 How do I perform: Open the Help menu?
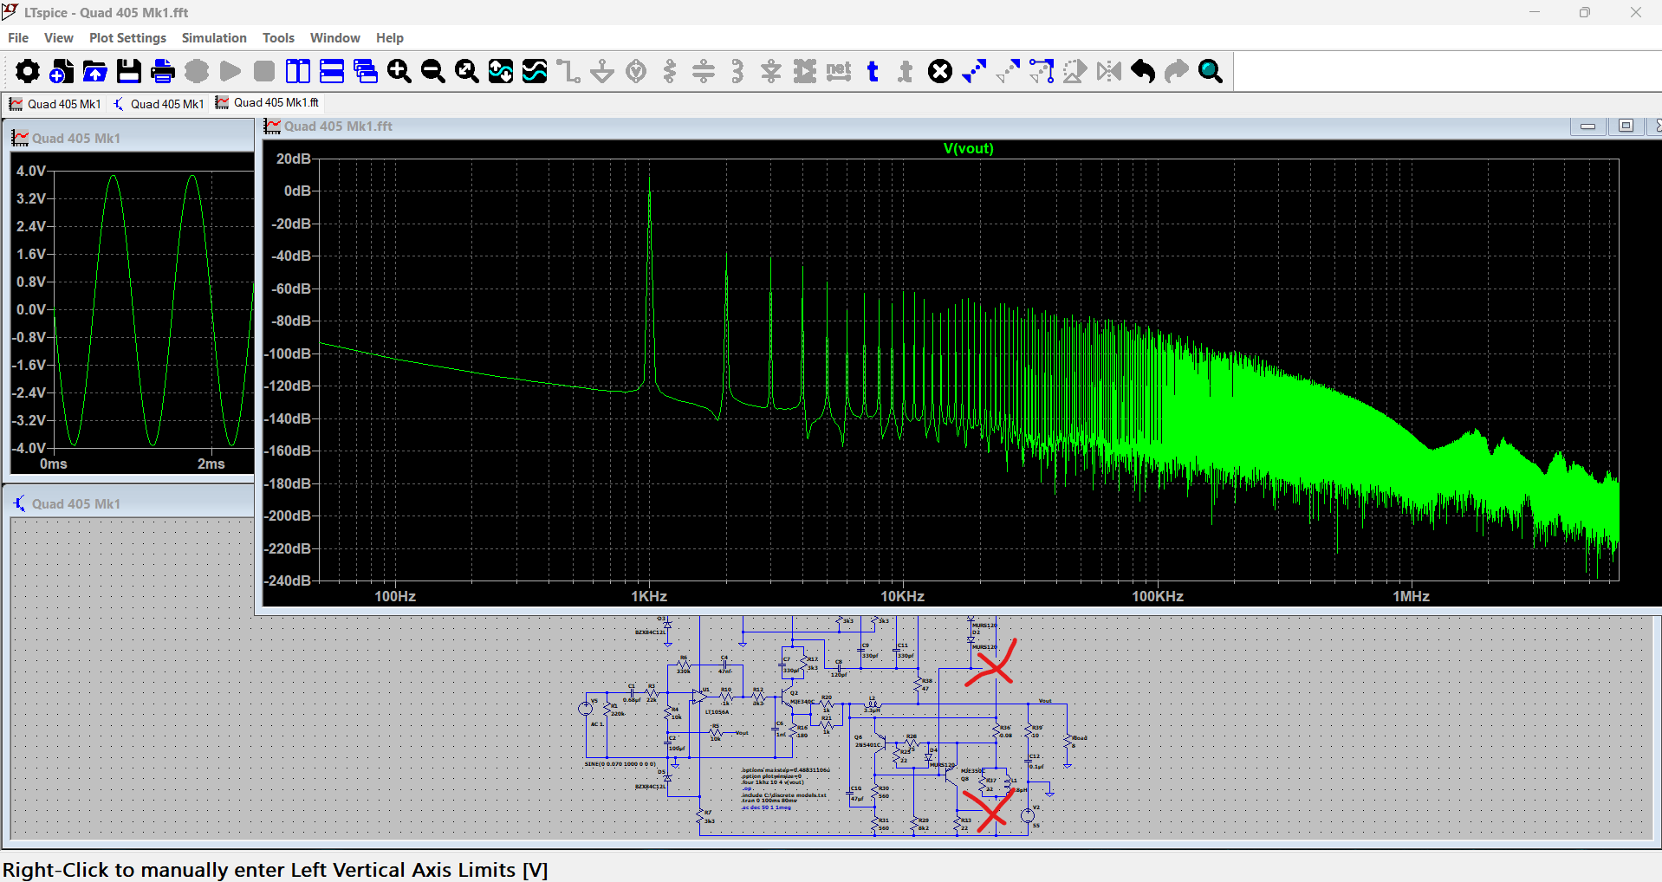[390, 38]
